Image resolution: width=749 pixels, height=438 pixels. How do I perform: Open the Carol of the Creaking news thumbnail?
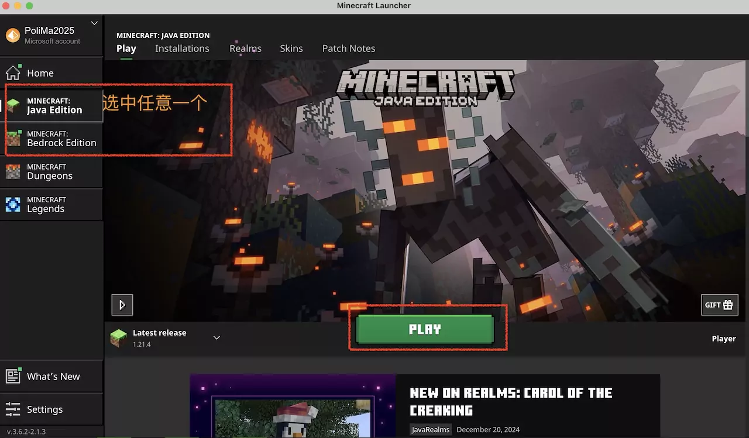point(293,406)
